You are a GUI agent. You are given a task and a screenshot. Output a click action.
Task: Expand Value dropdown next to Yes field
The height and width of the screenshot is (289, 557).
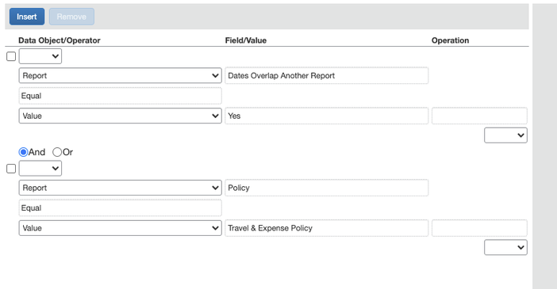click(120, 116)
